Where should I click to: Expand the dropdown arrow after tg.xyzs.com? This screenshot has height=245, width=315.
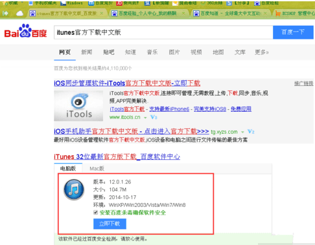(x=242, y=132)
